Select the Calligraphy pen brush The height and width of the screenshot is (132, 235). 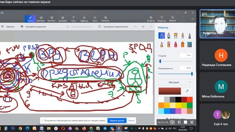(x=169, y=36)
